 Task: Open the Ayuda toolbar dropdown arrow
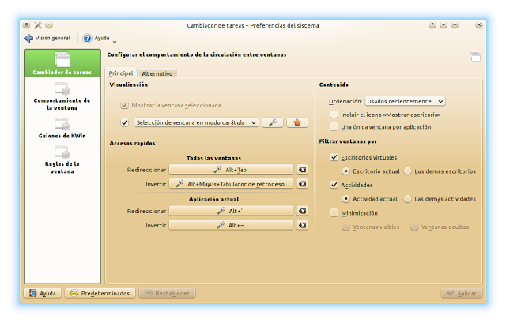pyautogui.click(x=115, y=40)
